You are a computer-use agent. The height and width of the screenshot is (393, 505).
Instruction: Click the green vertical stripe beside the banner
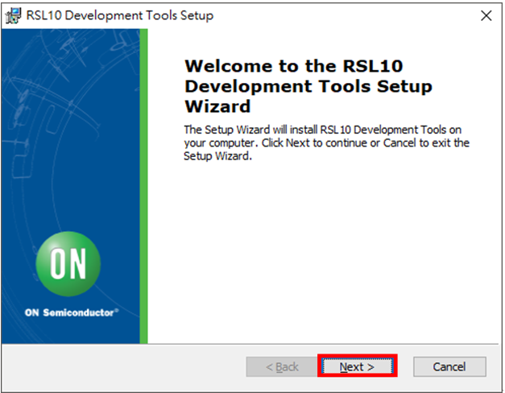143,185
